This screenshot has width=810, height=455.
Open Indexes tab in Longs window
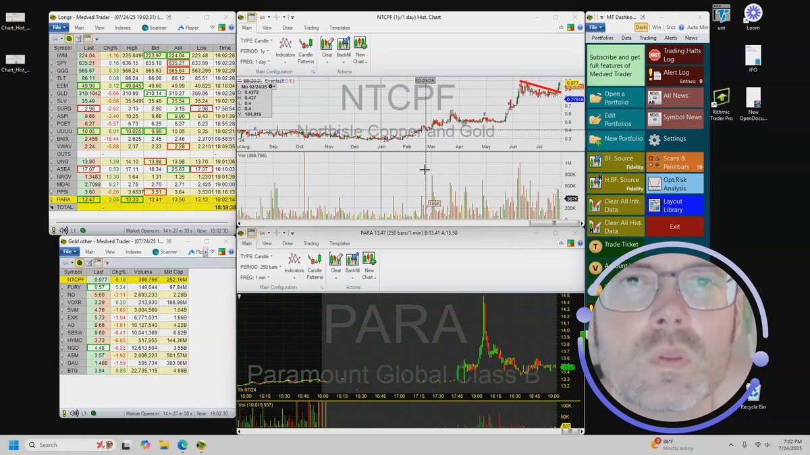(122, 28)
